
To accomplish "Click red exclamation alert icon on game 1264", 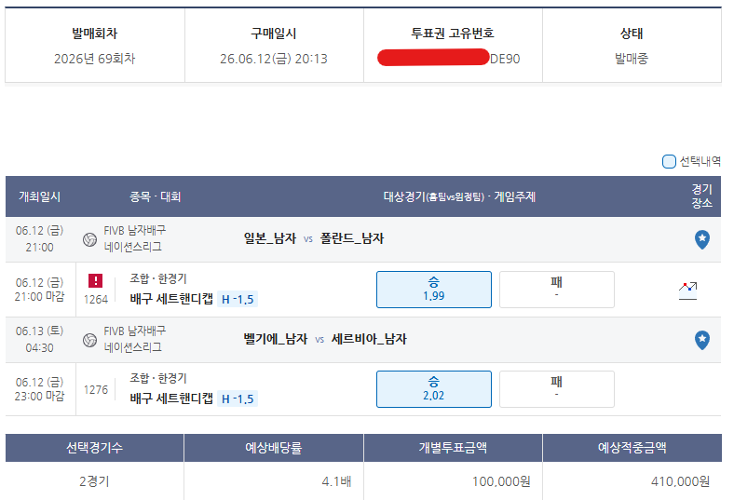I will (x=96, y=280).
